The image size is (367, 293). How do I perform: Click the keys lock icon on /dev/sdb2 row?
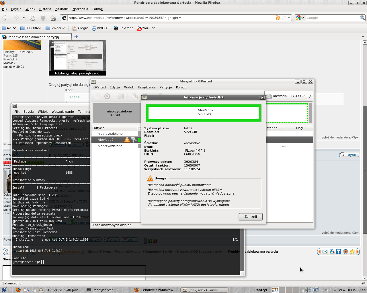[134, 140]
